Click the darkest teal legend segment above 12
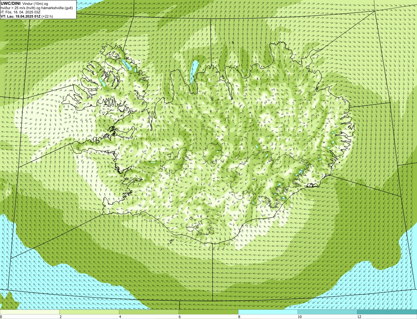Screen dimensions: 417x319 pyautogui.click(x=387, y=312)
